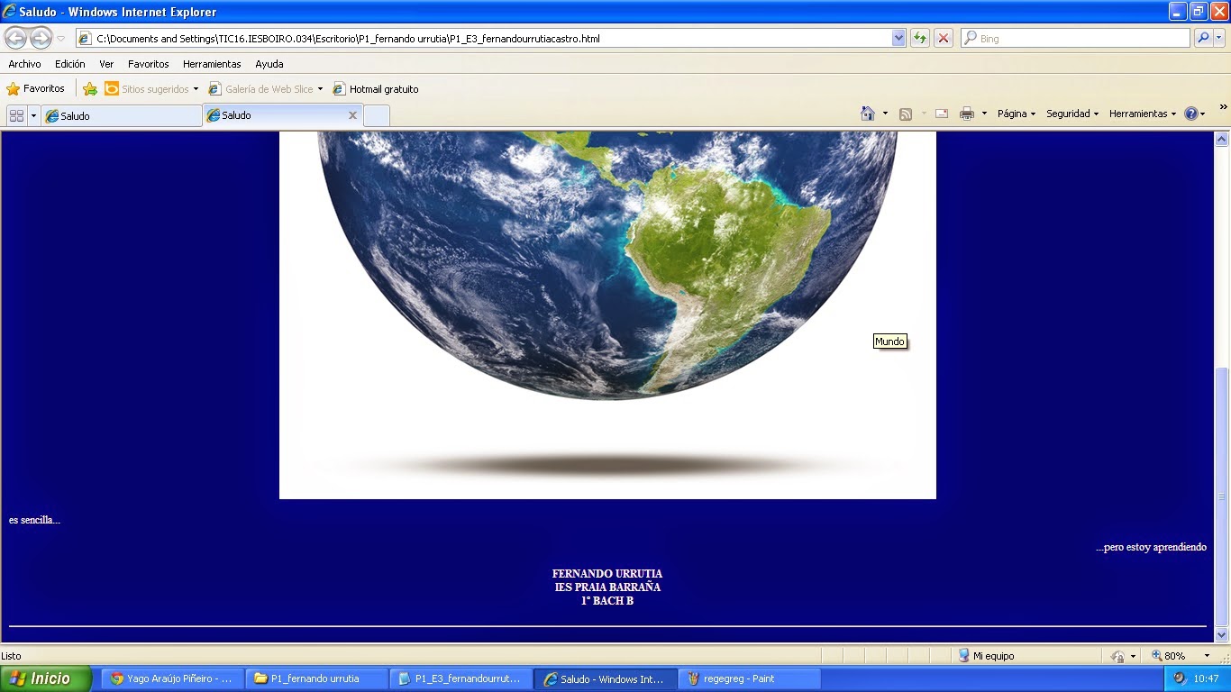The height and width of the screenshot is (692, 1231).
Task: Expand the Print options dropdown arrow
Action: click(984, 114)
